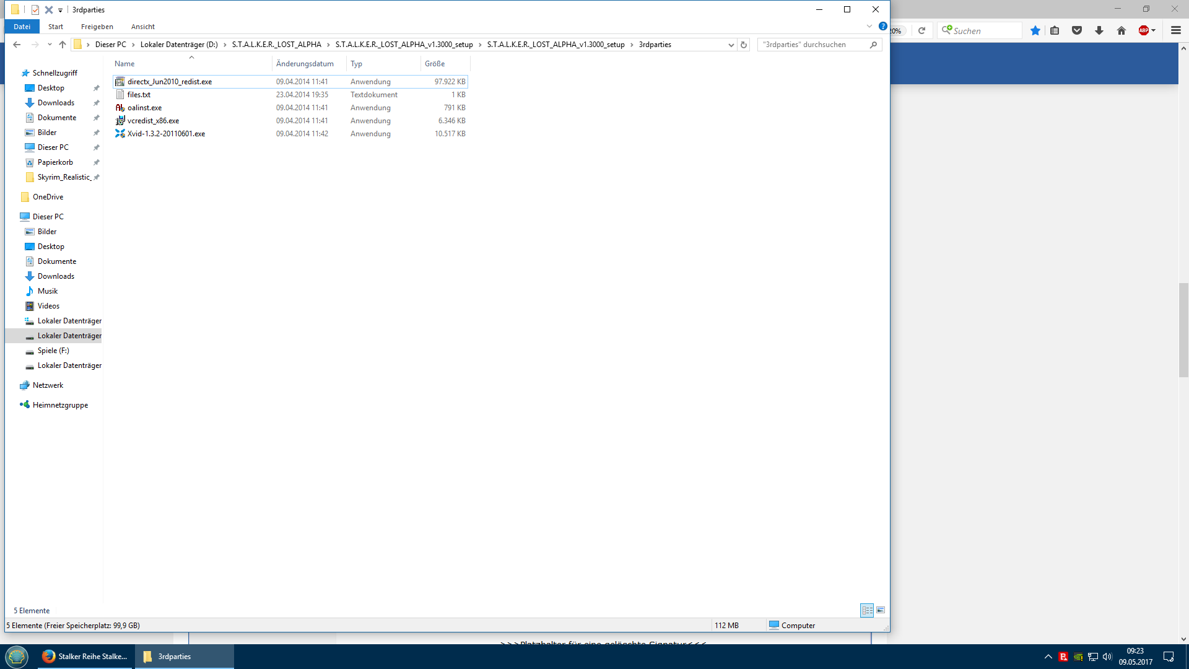Expand the address bar history dropdown
Viewport: 1189px width, 669px height.
(731, 45)
